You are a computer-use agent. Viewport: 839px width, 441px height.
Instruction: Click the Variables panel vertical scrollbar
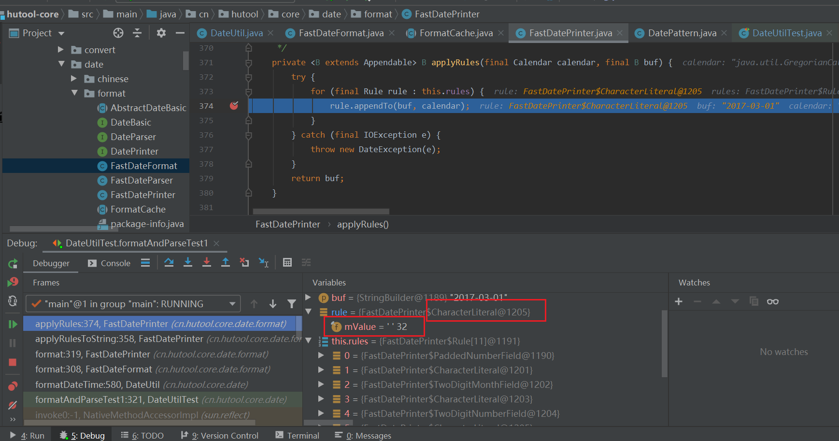point(665,344)
